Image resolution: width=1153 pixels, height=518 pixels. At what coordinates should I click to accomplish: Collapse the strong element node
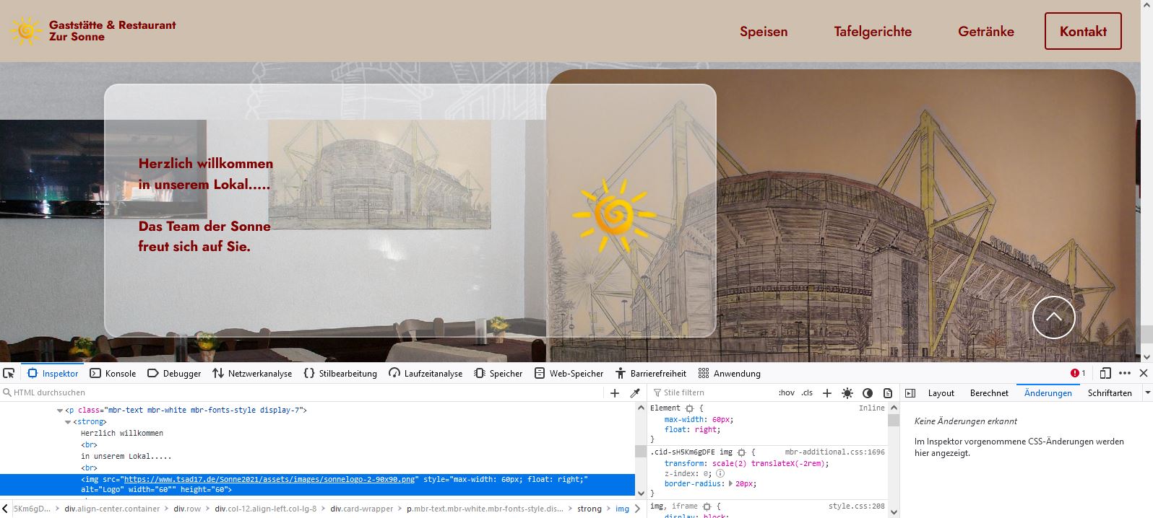(68, 422)
